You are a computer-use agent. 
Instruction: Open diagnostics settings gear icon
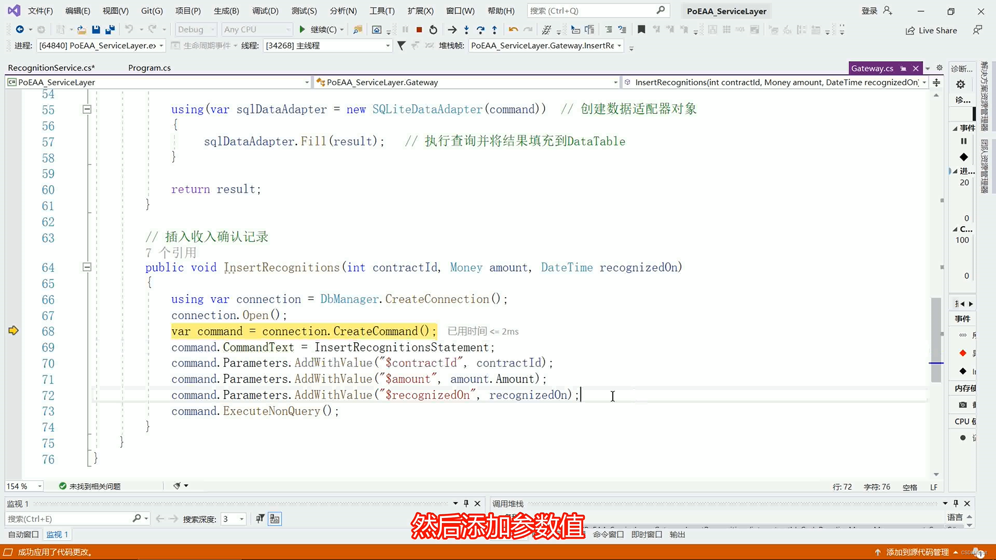961,84
